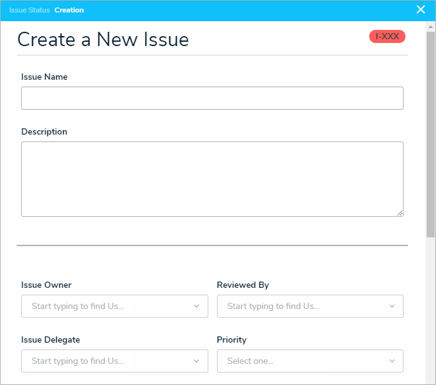Screen dimensions: 436x385
Task: Click the Issue Owner search placeholder text
Action: point(78,307)
